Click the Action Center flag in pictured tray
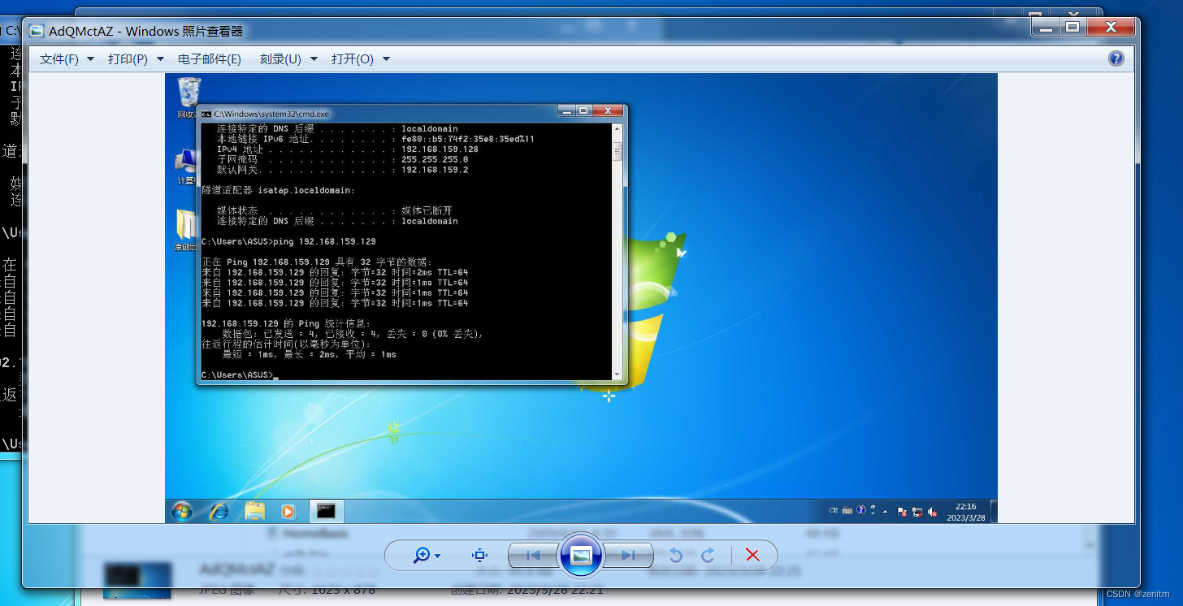Image resolution: width=1183 pixels, height=606 pixels. (902, 512)
